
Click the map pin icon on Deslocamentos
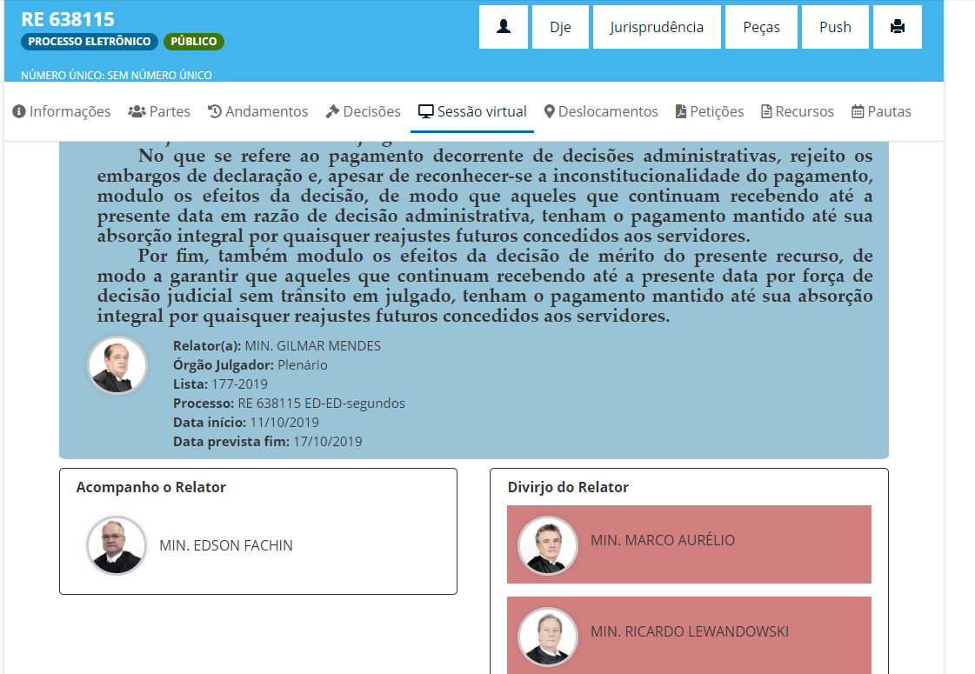(550, 111)
